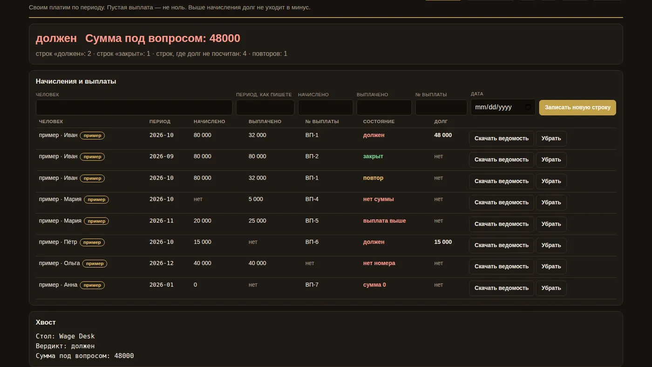
Task: Remove the row marked повтор
Action: coord(551,181)
